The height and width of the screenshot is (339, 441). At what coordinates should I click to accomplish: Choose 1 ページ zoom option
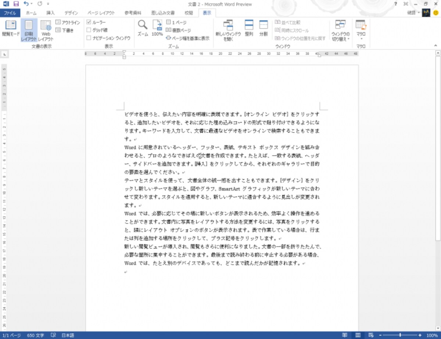point(176,22)
